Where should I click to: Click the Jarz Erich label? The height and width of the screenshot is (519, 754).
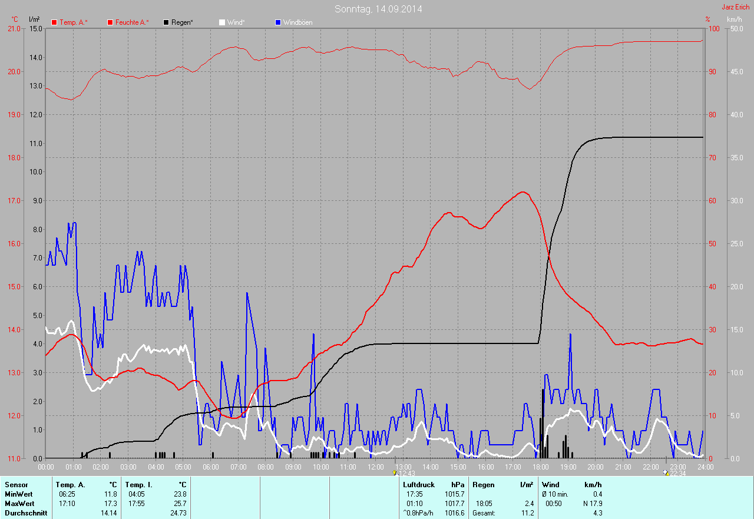pyautogui.click(x=735, y=7)
